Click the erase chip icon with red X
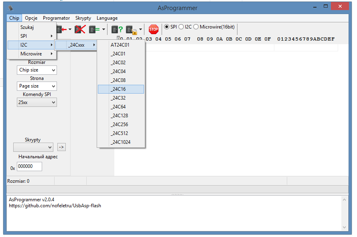 pyautogui.click(x=80, y=29)
